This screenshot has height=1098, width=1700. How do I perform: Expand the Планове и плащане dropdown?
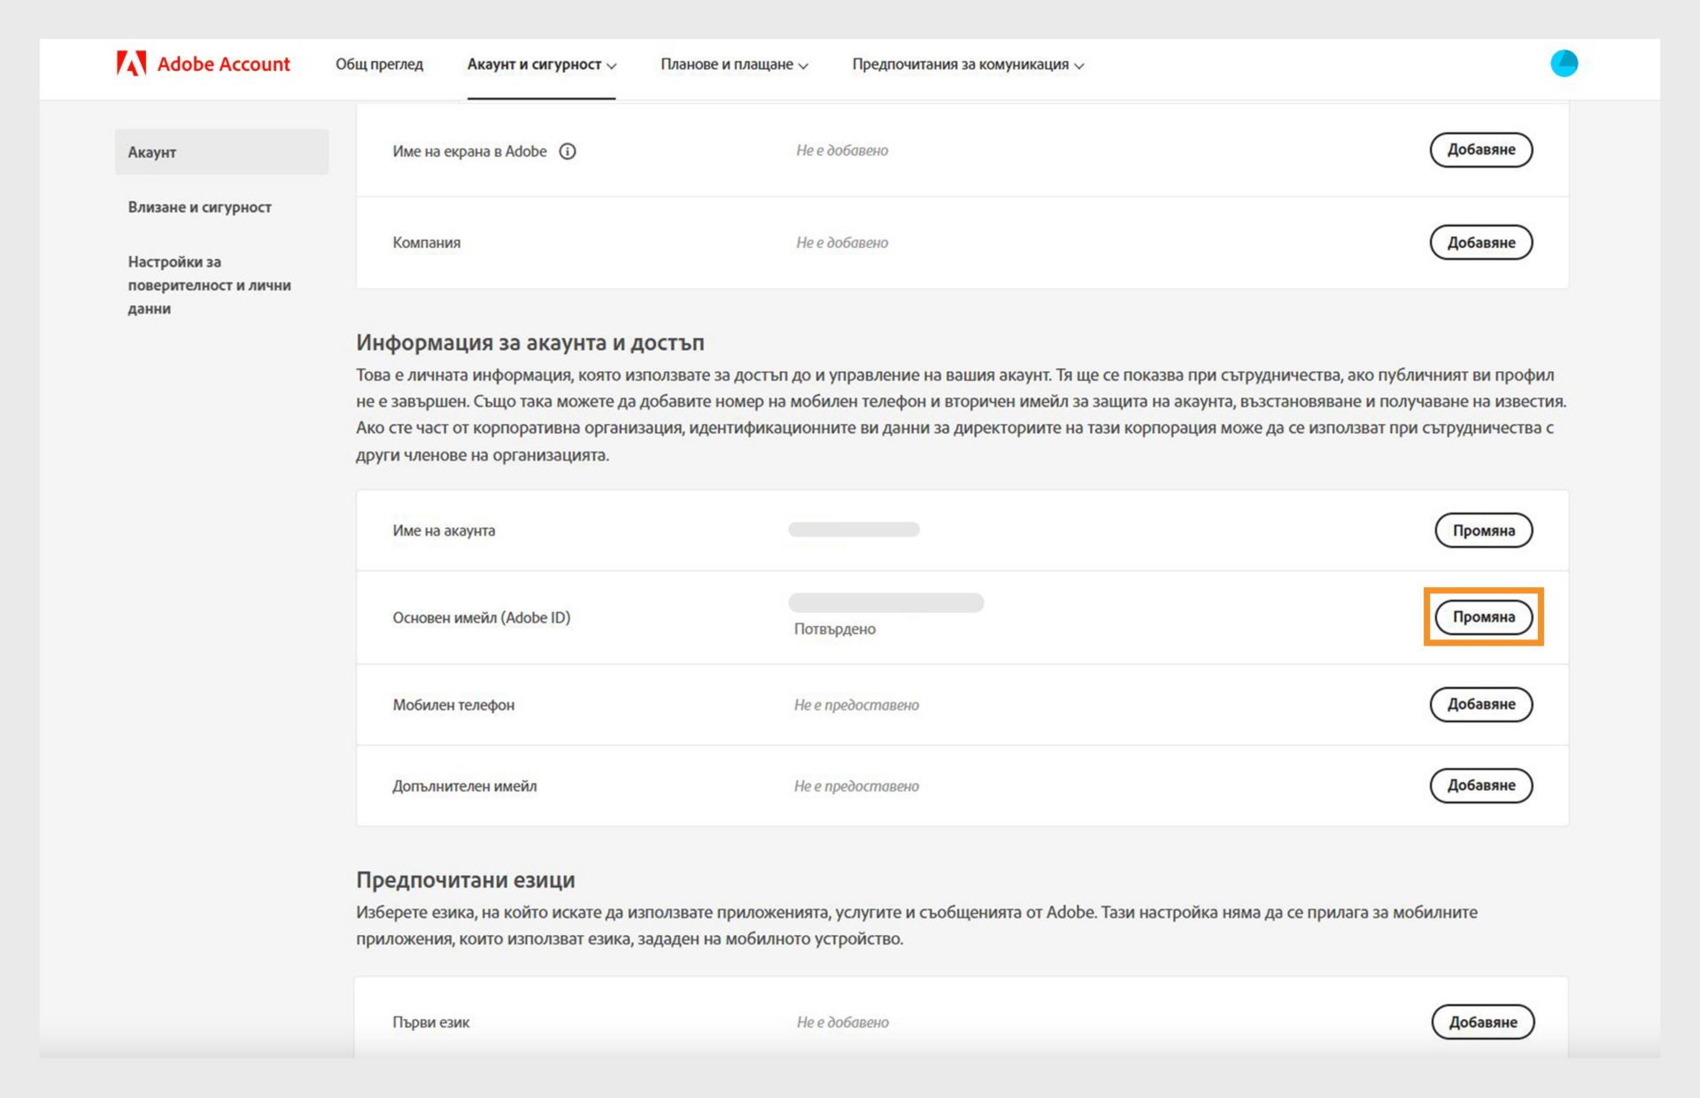tap(733, 65)
